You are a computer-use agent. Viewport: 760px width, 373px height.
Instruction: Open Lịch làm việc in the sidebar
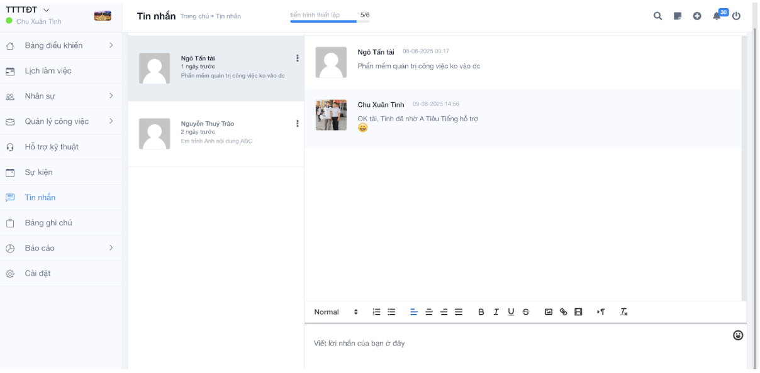[48, 71]
